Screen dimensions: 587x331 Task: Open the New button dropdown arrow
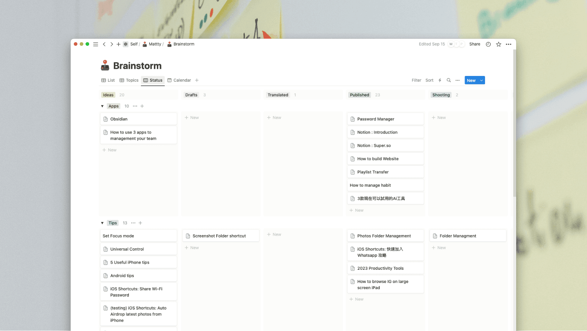pyautogui.click(x=481, y=80)
